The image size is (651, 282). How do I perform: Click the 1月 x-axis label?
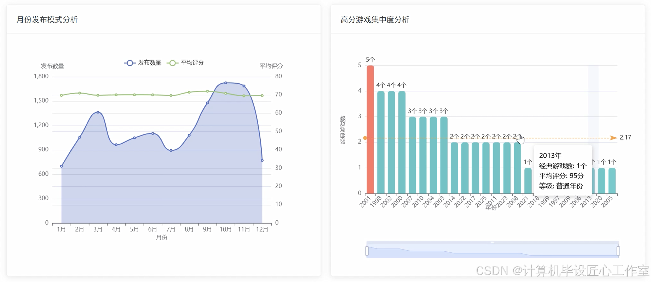point(62,230)
